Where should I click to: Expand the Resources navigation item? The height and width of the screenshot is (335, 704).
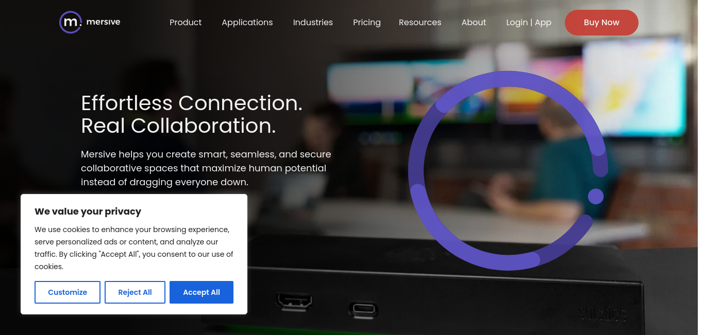[420, 23]
